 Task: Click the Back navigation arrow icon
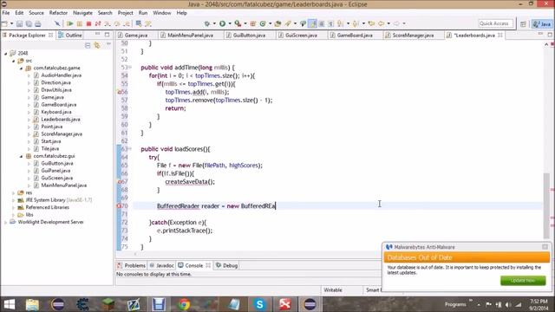click(382, 23)
